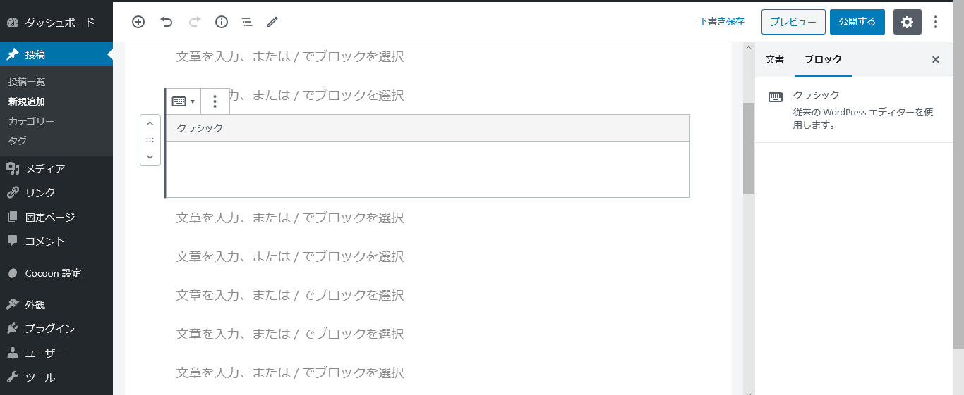Image resolution: width=964 pixels, height=395 pixels.
Task: Click the add block plus icon
Action: click(x=138, y=22)
